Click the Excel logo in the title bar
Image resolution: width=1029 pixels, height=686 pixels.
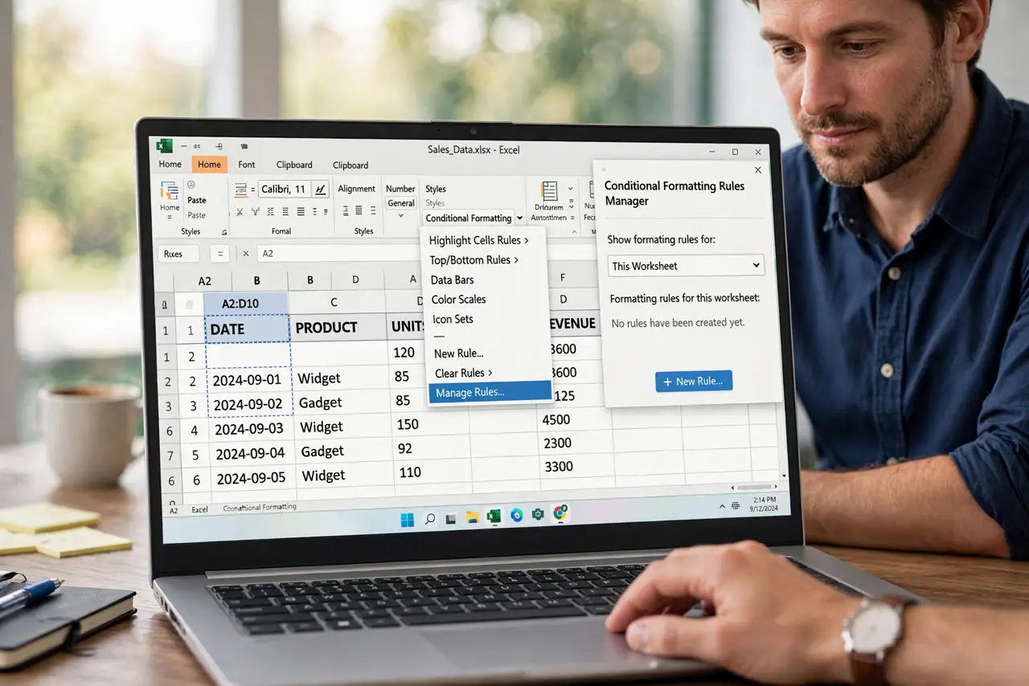[x=165, y=145]
